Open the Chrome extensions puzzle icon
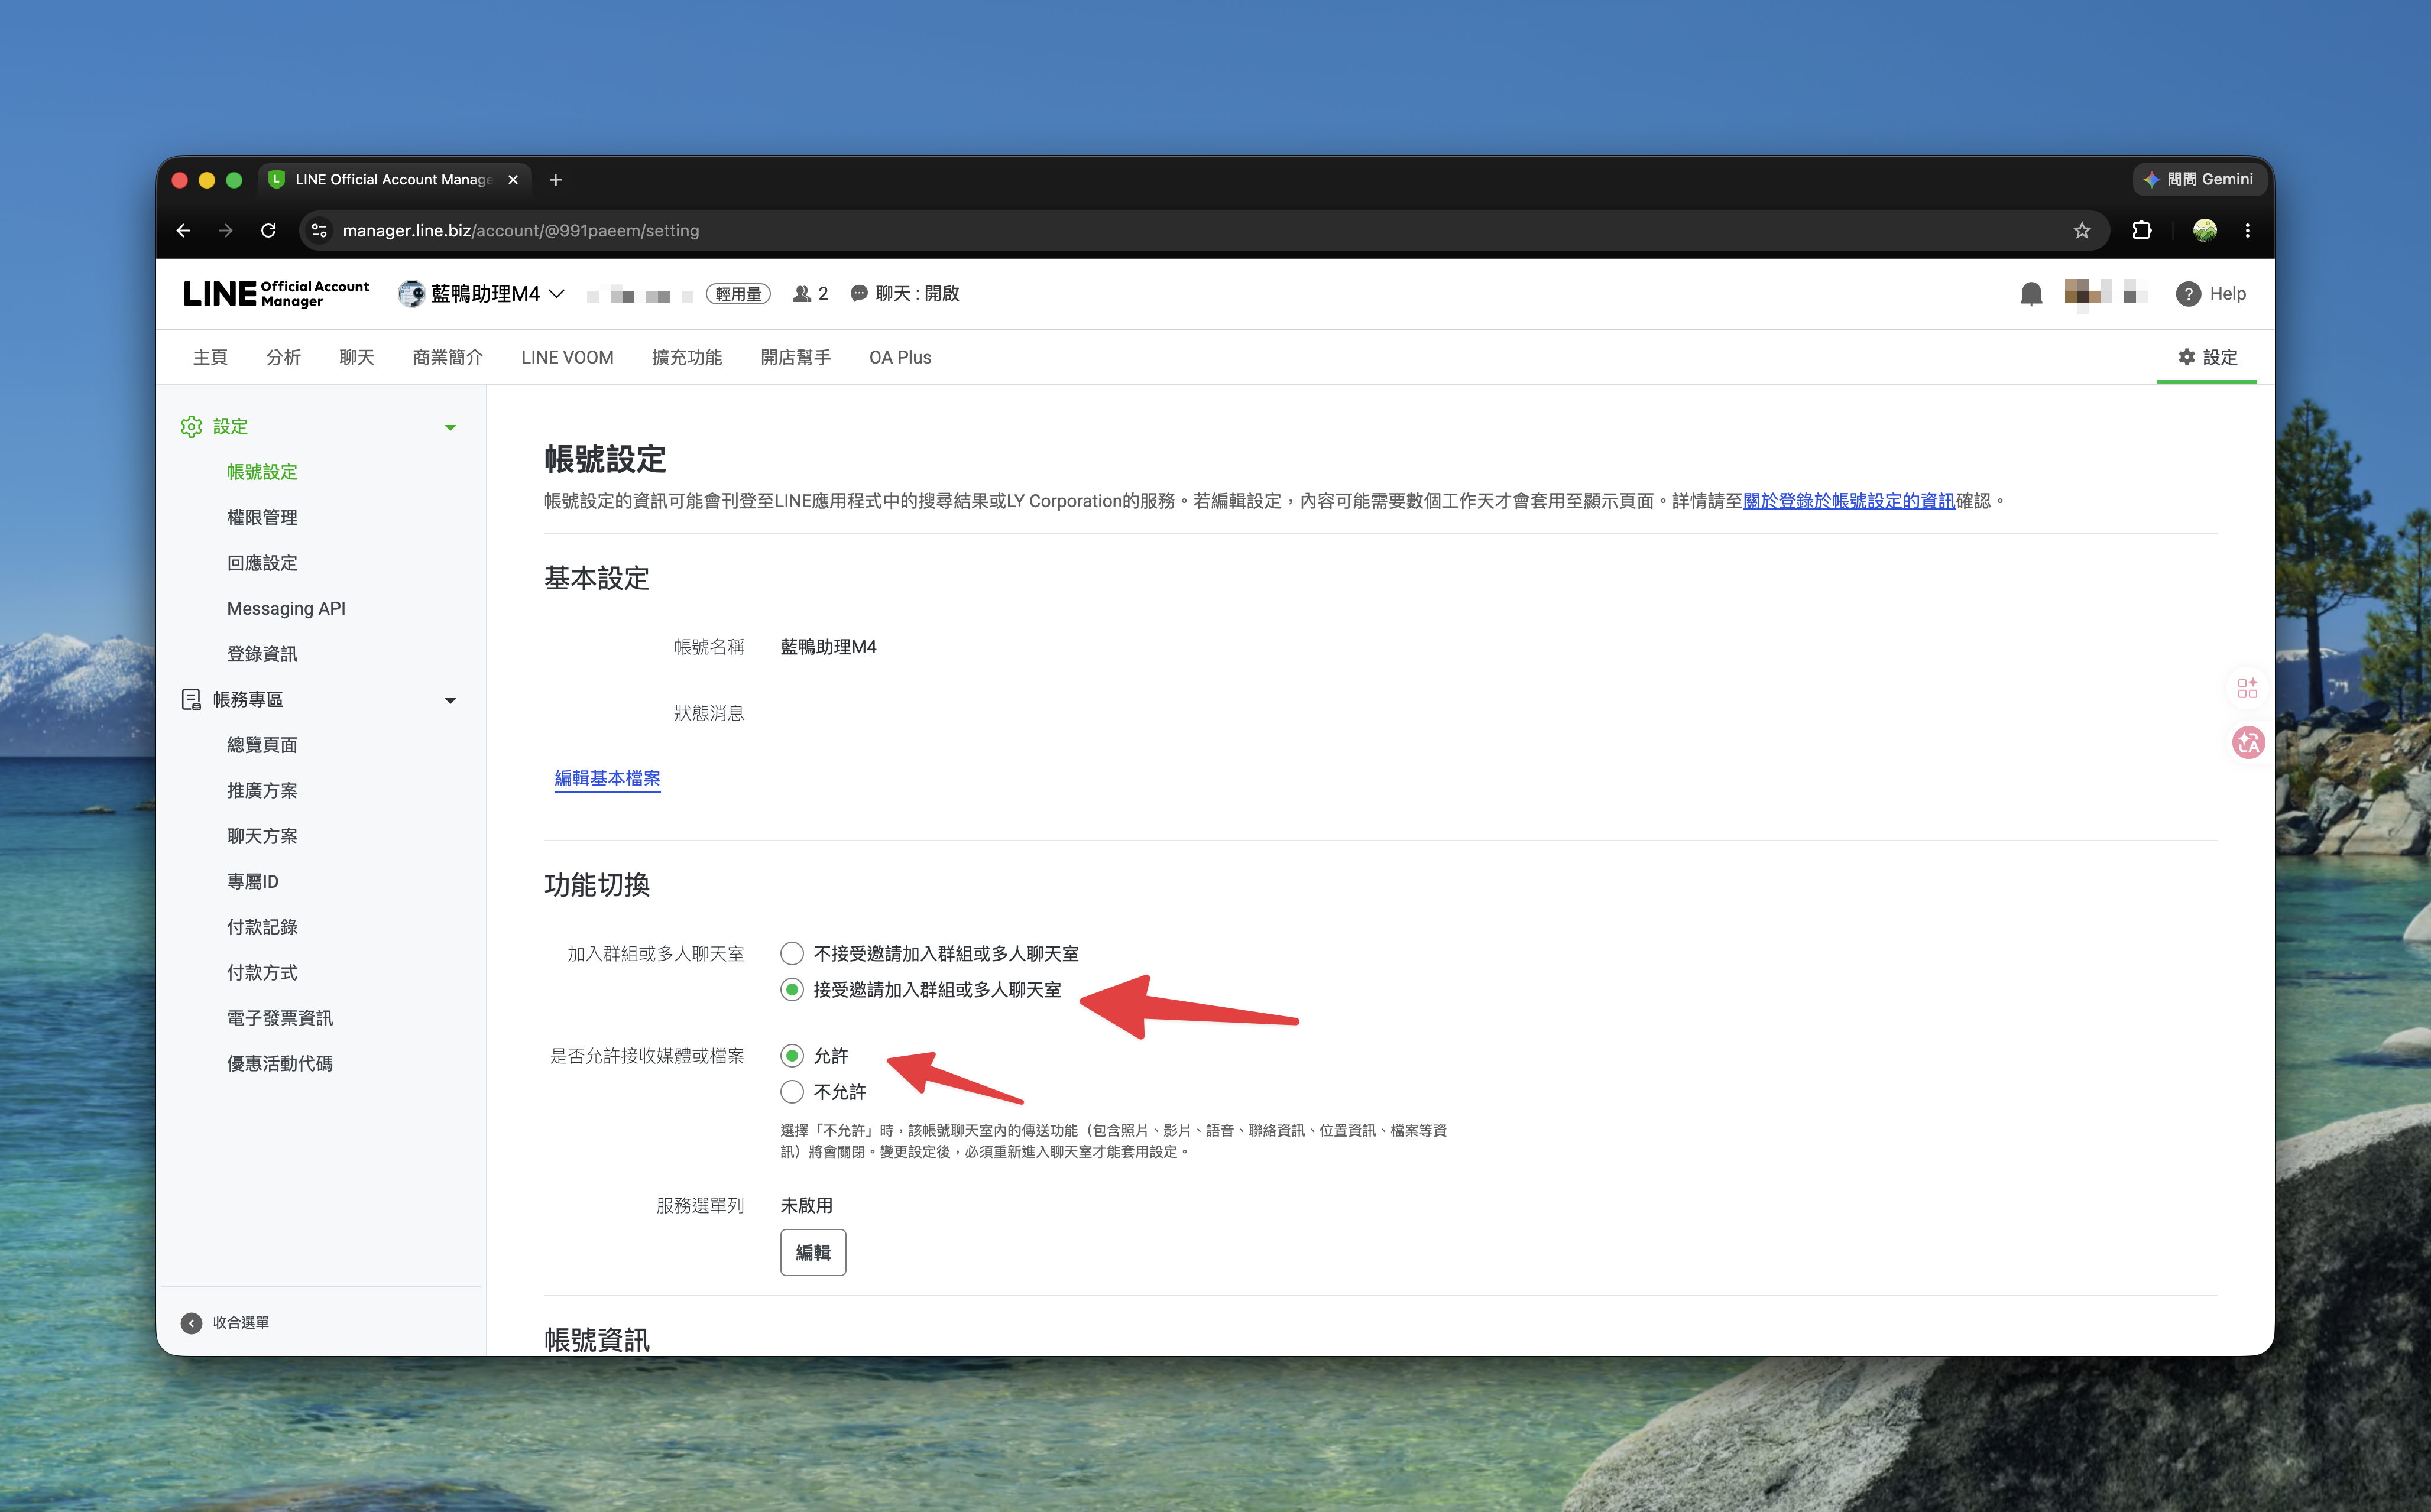Screen dimensions: 2431x1512 coord(2142,231)
